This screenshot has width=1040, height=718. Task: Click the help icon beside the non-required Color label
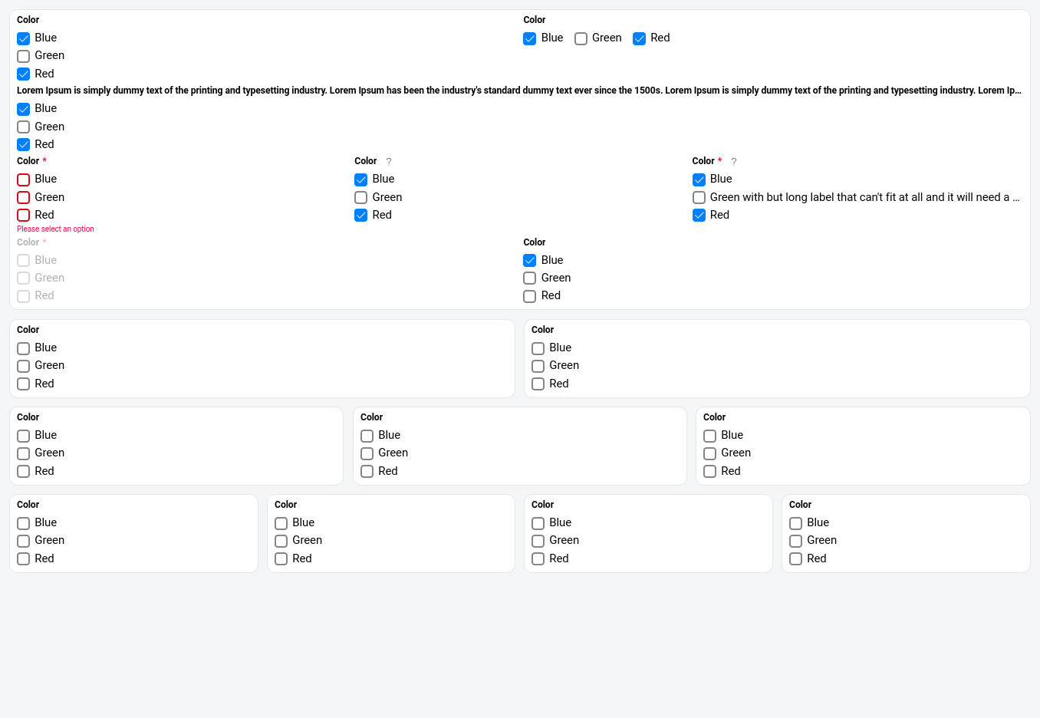(389, 162)
